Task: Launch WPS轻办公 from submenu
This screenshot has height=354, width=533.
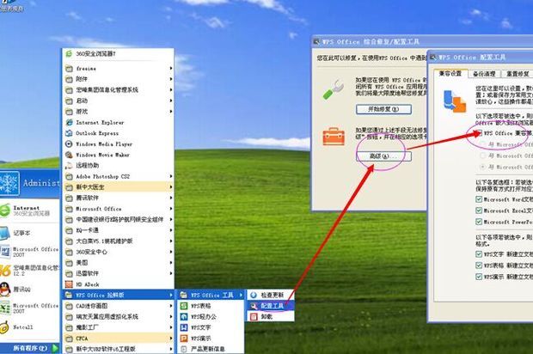Action: (x=210, y=317)
